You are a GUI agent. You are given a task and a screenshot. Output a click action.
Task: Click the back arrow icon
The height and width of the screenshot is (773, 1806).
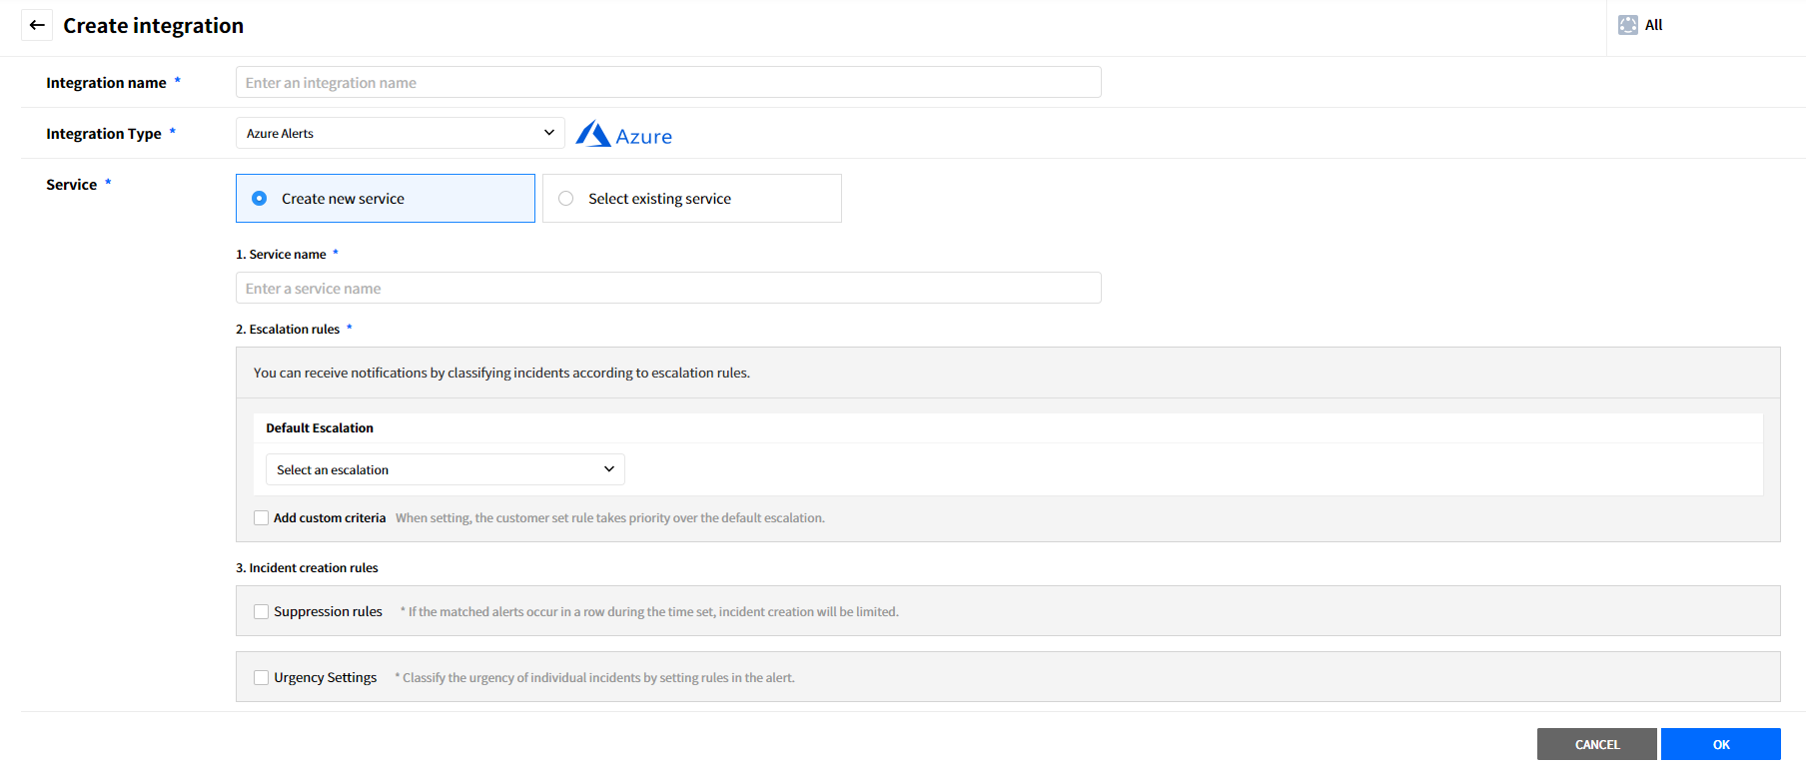click(x=37, y=25)
